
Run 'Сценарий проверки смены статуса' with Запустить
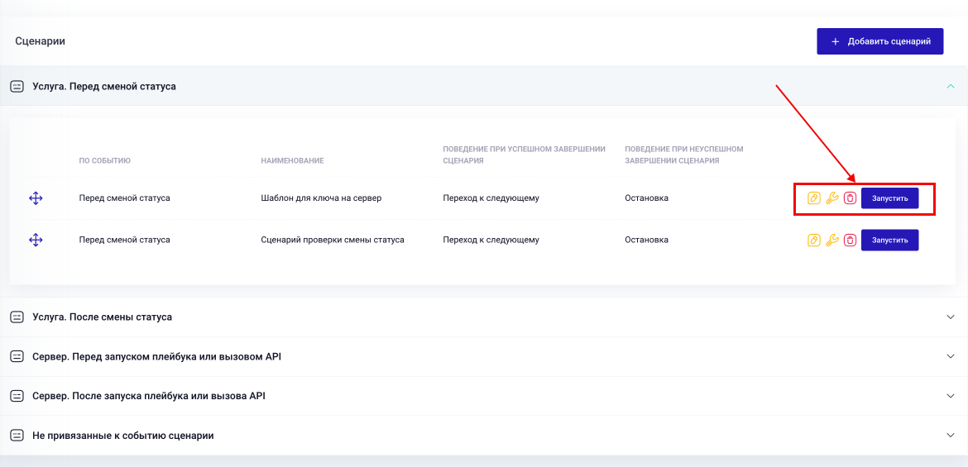(x=889, y=240)
